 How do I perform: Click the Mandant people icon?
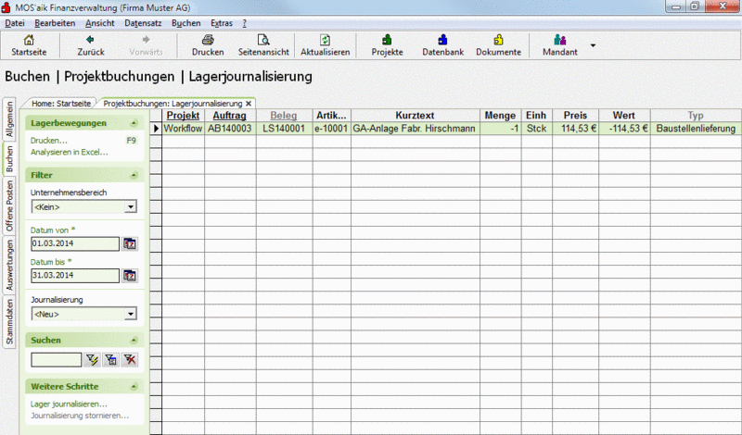point(560,40)
